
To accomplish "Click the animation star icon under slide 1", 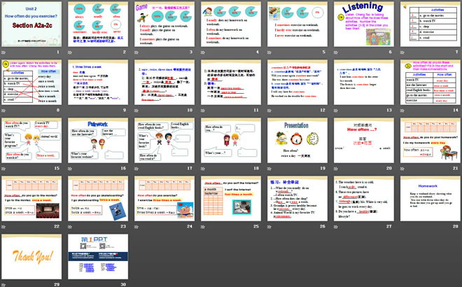I will [3, 52].
